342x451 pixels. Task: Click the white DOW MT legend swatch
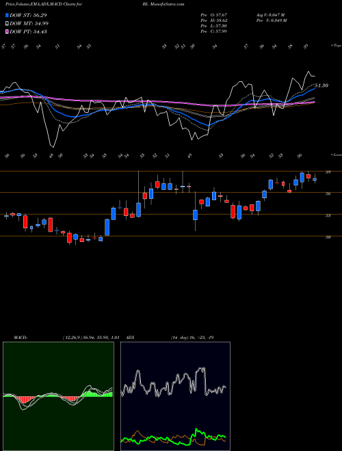[7, 24]
